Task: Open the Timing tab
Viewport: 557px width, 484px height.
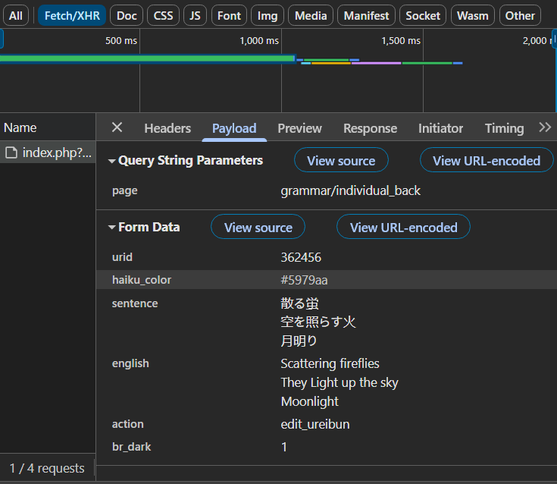Action: coord(504,128)
